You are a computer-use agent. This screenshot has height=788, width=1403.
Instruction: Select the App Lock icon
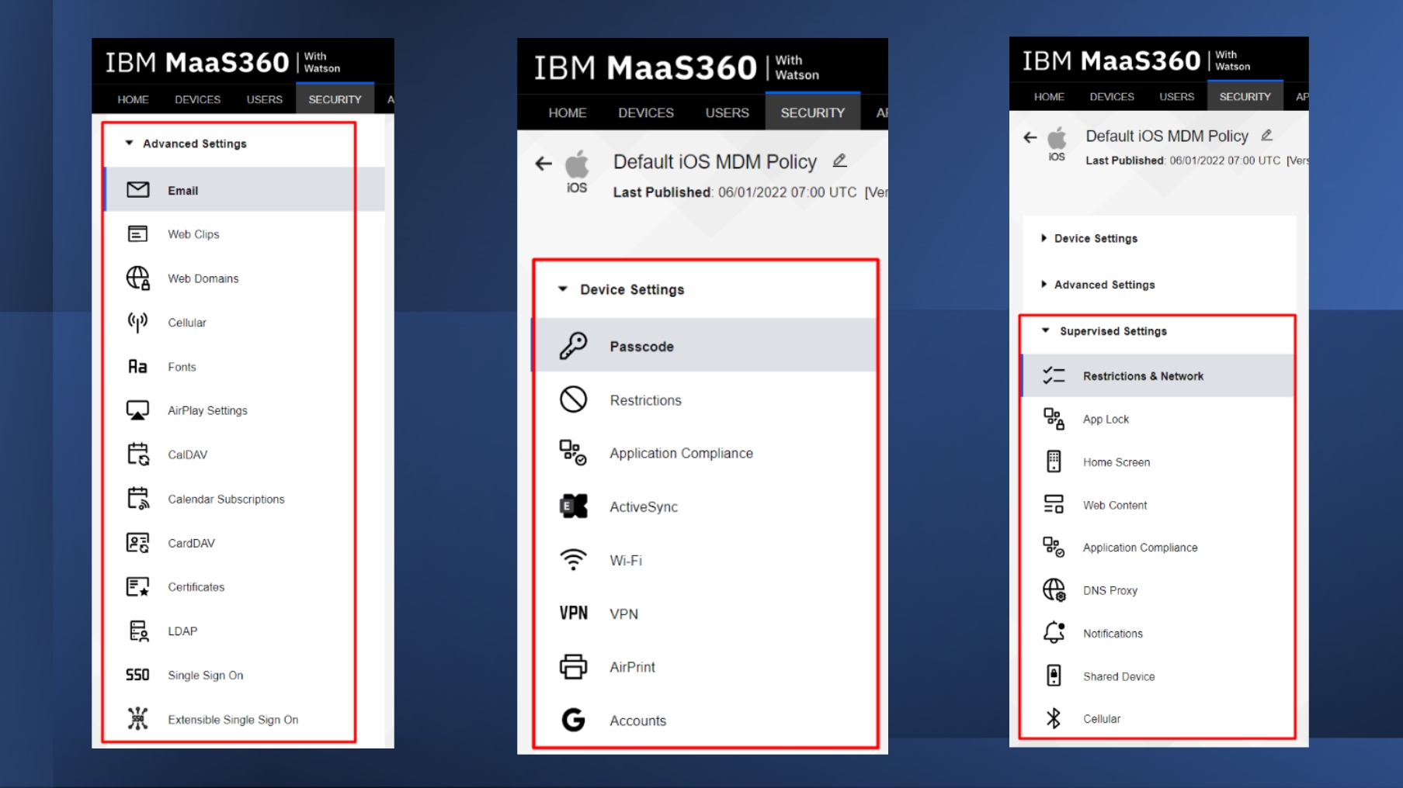point(1054,419)
